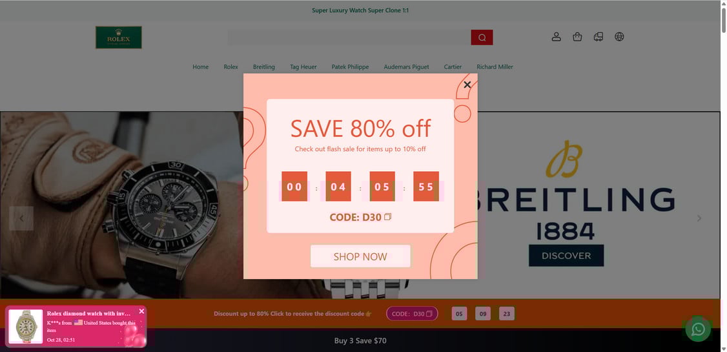Open the Rolex menu item
727x352 pixels.
231,67
